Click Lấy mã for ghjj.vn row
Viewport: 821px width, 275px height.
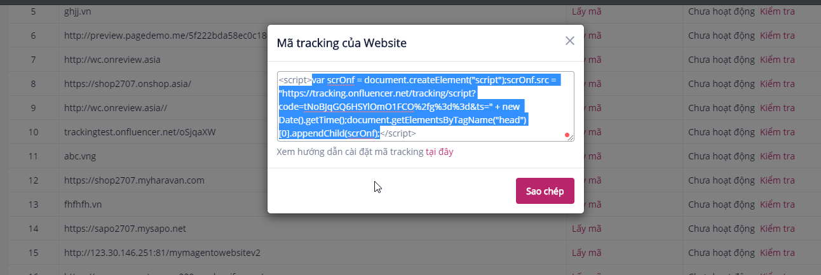[587, 11]
